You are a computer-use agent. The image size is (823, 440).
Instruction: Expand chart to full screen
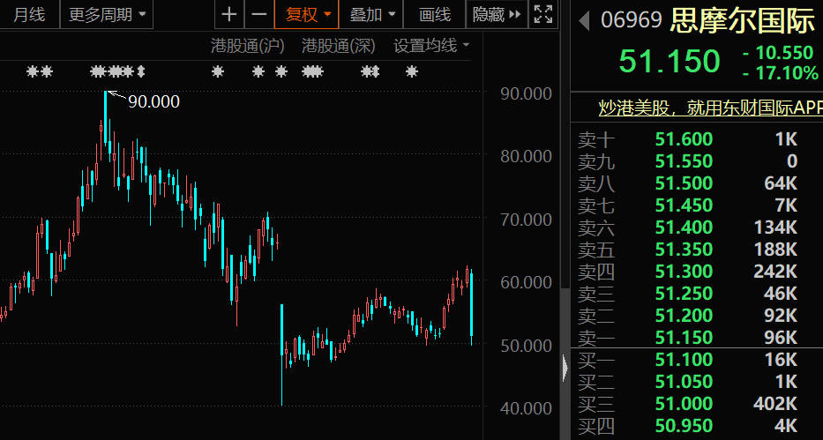click(544, 15)
